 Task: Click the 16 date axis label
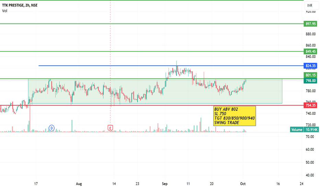click(278, 184)
